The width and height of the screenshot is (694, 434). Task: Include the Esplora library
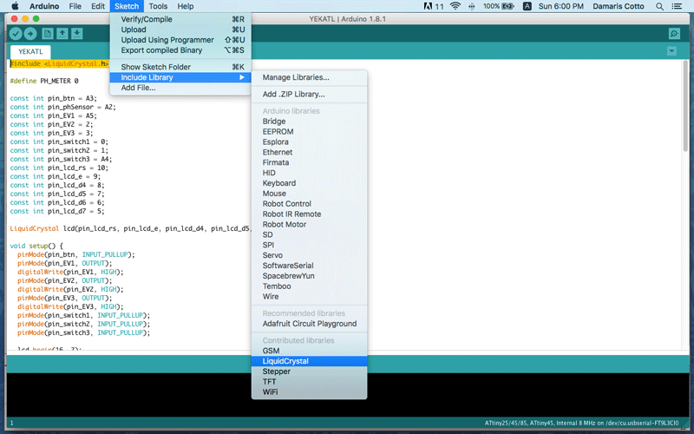309,141
